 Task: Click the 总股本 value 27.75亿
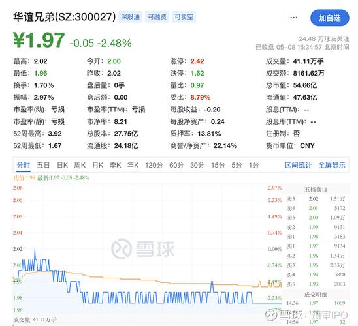click(126, 134)
